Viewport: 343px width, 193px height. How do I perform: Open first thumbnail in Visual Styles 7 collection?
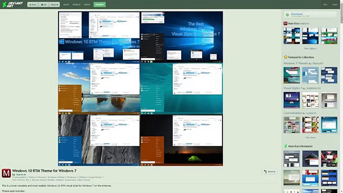click(292, 100)
